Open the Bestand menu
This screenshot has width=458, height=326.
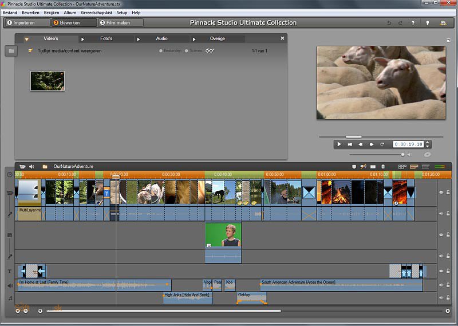coord(10,13)
